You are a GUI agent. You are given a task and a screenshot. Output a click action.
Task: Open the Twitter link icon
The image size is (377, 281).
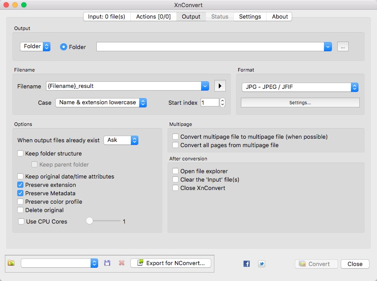coord(262,264)
